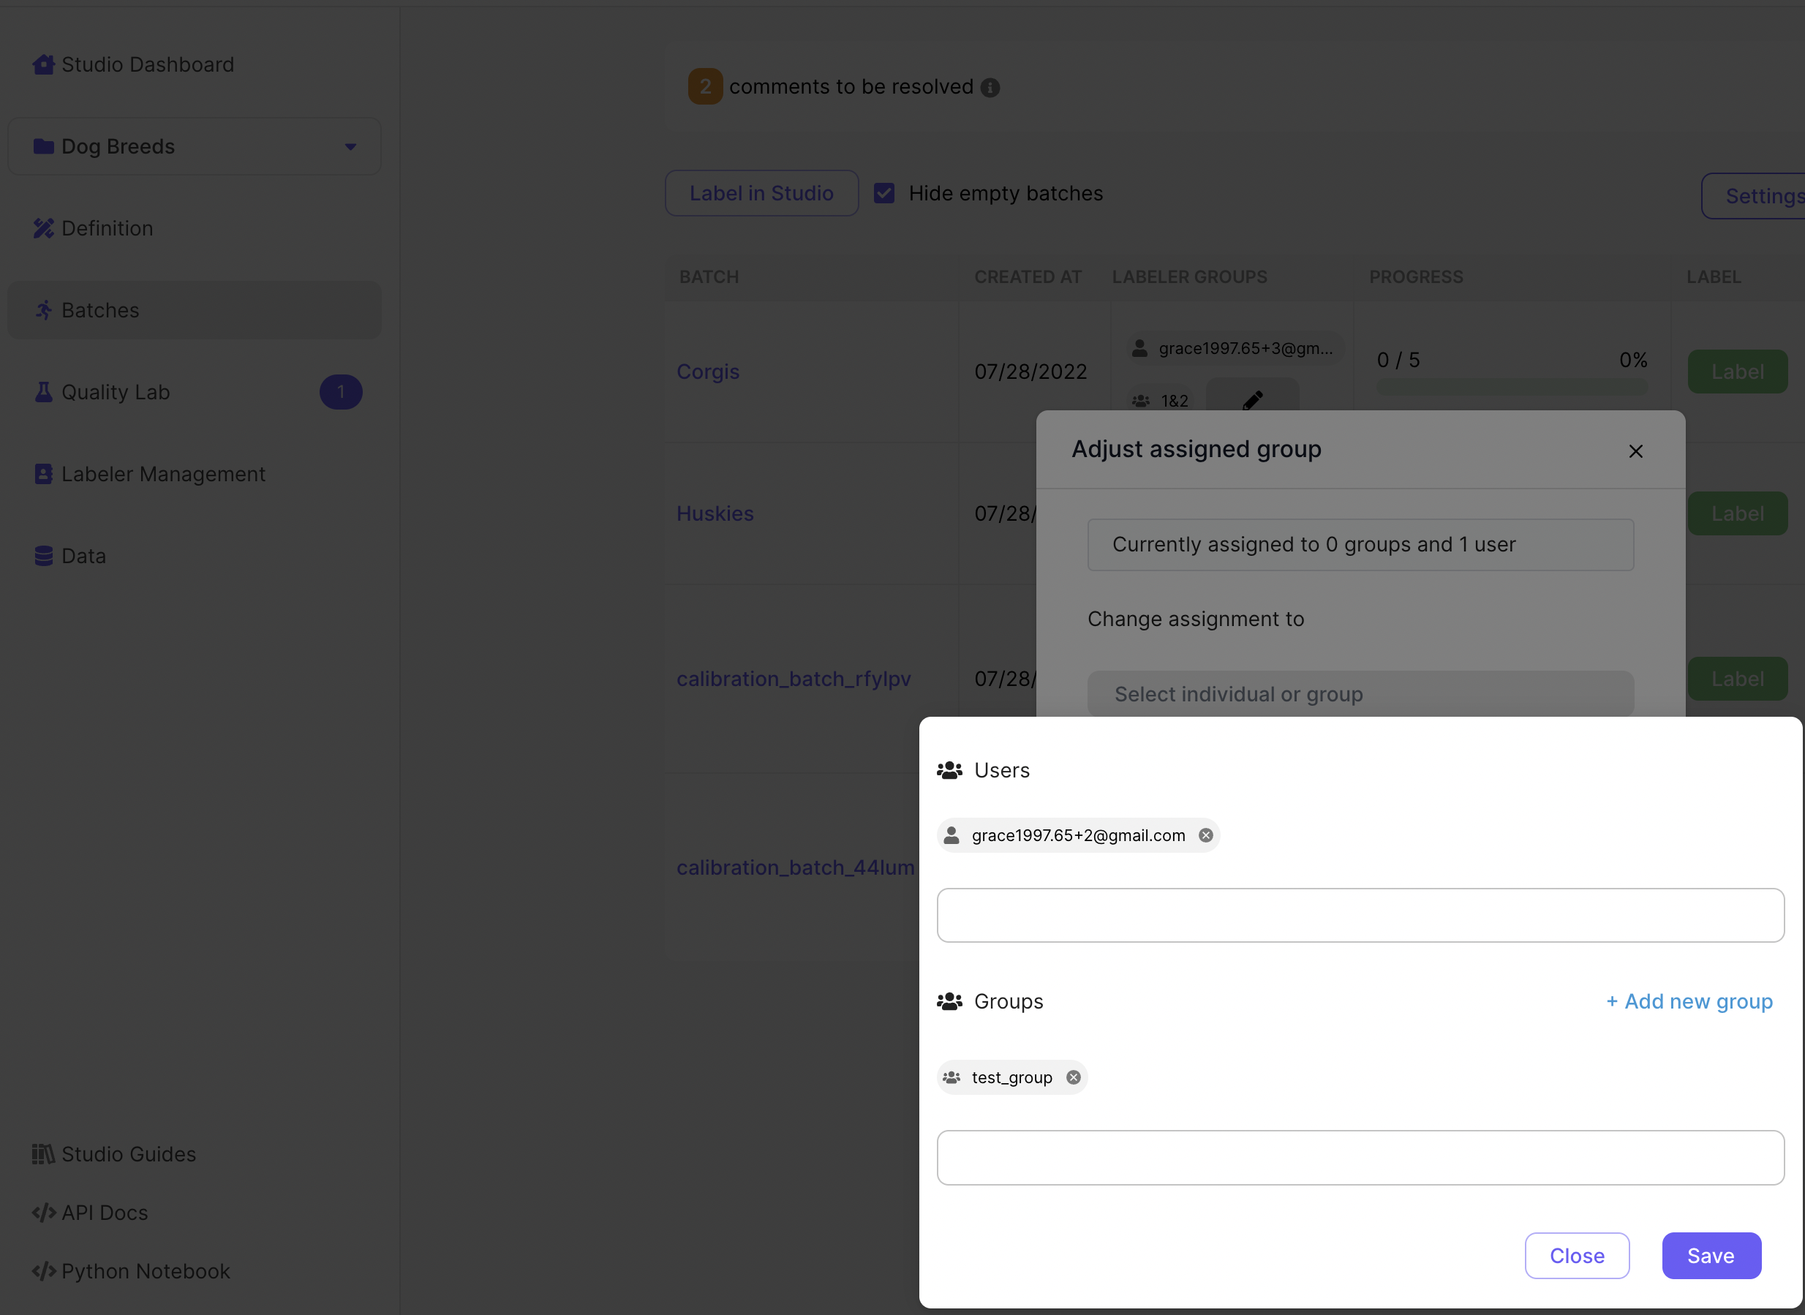The width and height of the screenshot is (1805, 1315).
Task: Open Quality Lab flask icon
Action: [43, 393]
